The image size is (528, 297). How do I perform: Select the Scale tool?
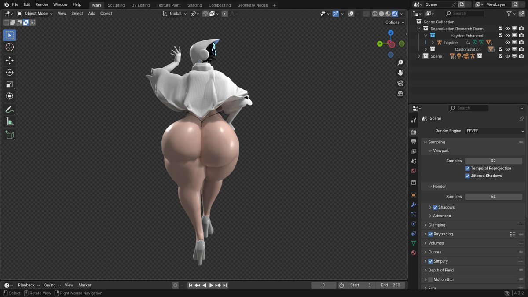(10, 84)
